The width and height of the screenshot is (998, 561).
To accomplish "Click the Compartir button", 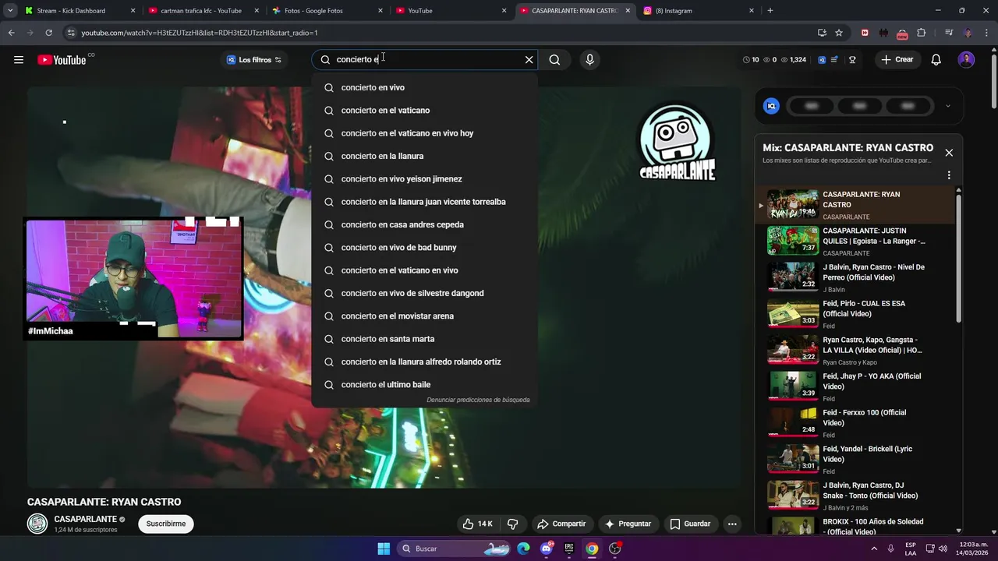I will [x=561, y=524].
